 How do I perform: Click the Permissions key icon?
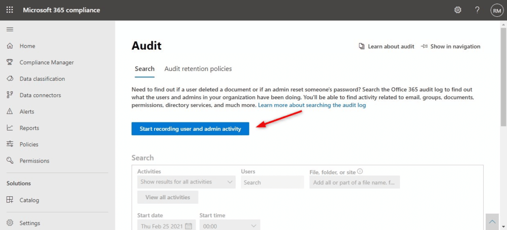10,161
